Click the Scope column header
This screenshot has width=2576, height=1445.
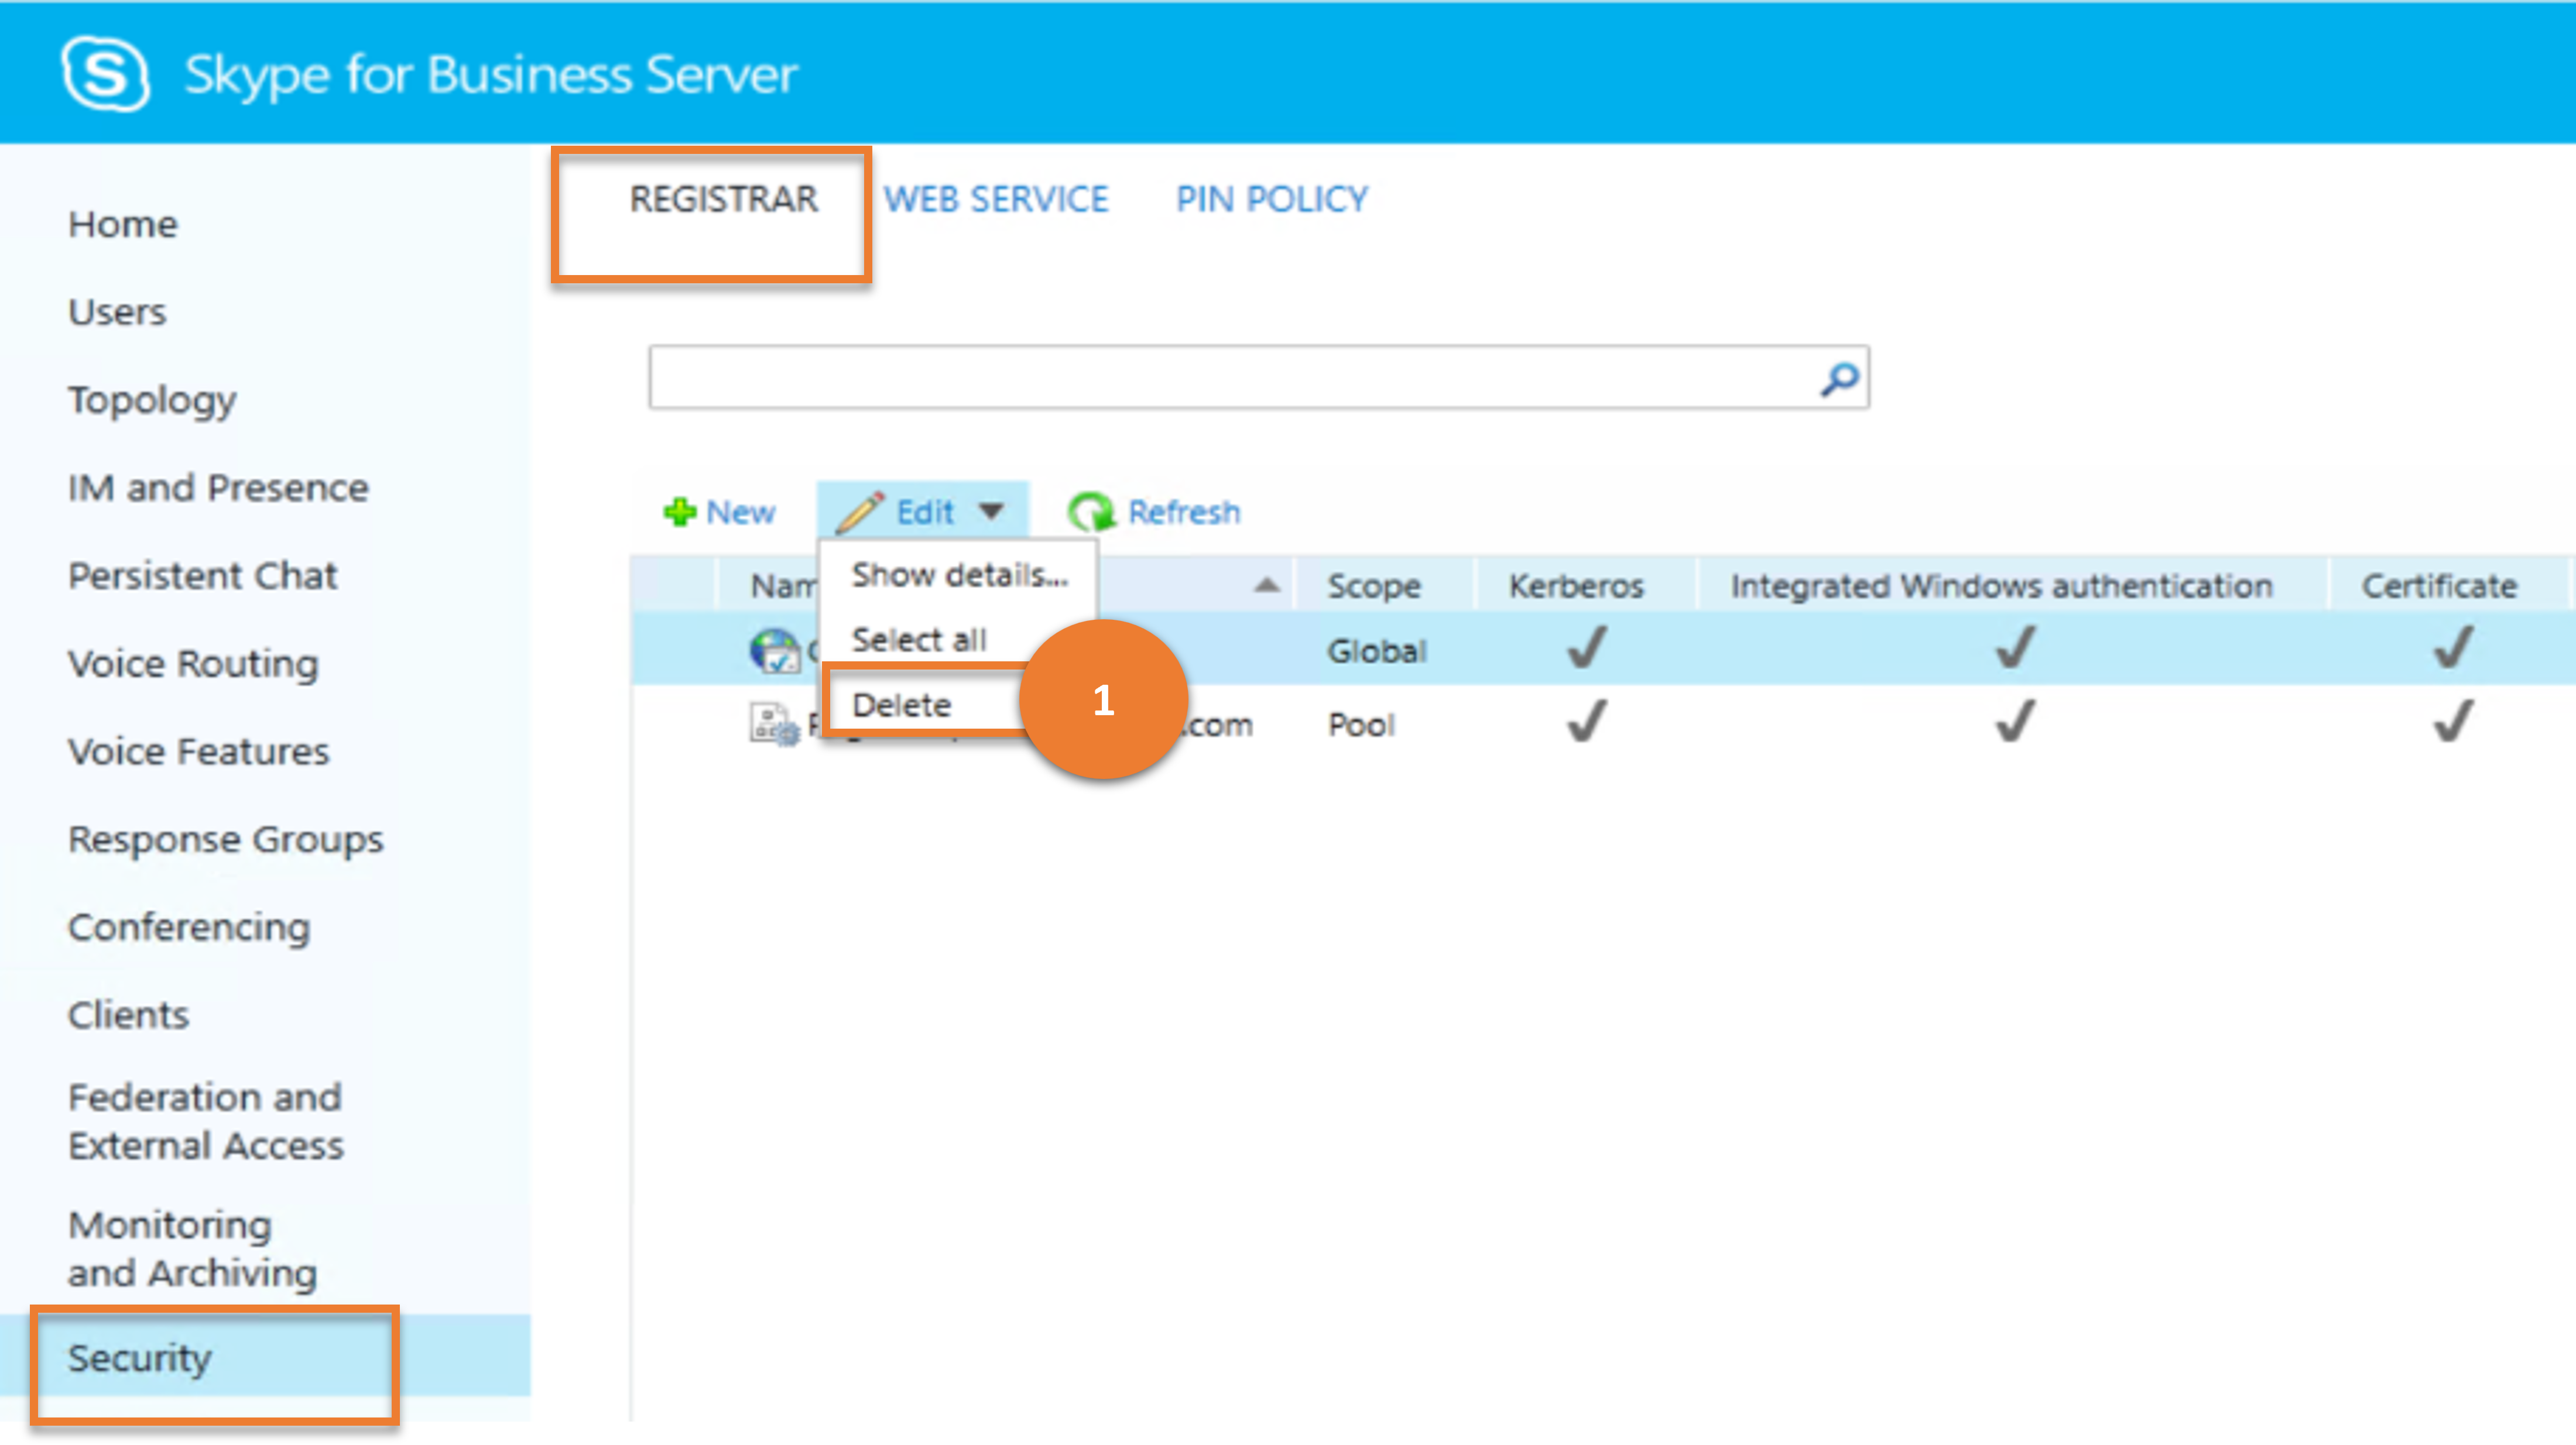1373,586
